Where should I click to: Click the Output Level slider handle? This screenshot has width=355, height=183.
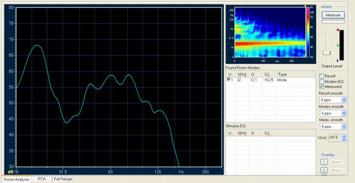[326, 53]
